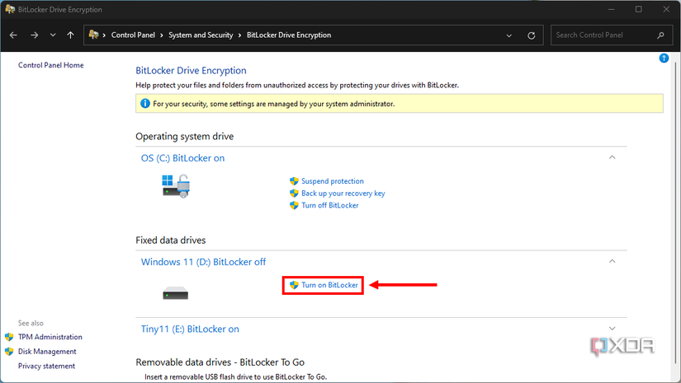Click the OS (C:) drive lock icon
Image resolution: width=681 pixels, height=383 pixels.
175,185
